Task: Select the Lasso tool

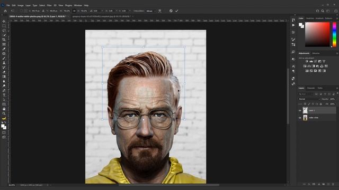Action: [4, 31]
